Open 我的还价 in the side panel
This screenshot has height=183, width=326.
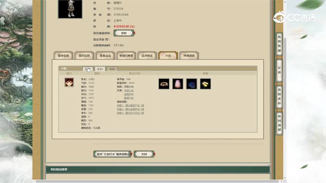click(279, 96)
